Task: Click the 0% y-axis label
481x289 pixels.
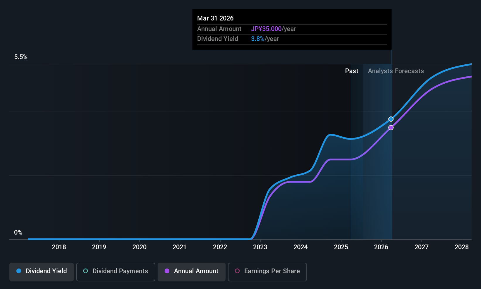Action: (x=18, y=233)
